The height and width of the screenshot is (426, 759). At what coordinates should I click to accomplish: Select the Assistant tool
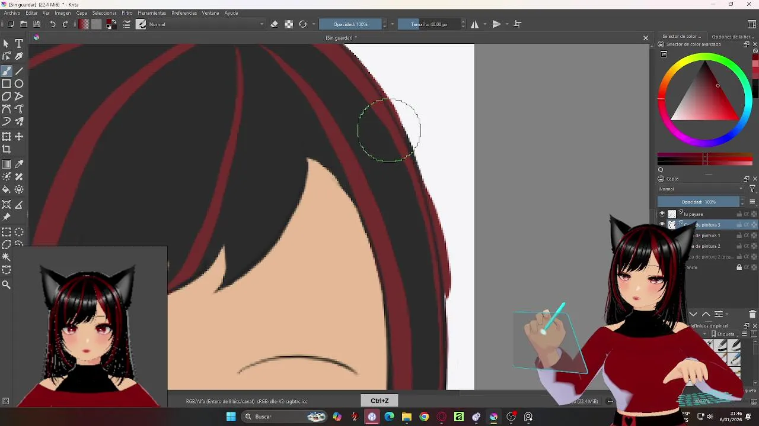pos(6,205)
